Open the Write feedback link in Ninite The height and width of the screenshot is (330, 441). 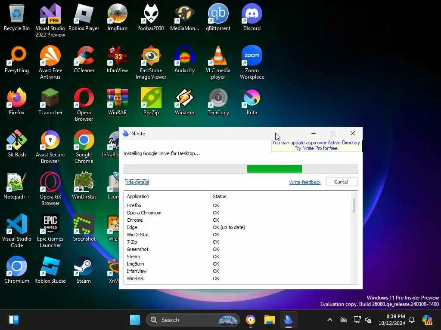(x=305, y=182)
